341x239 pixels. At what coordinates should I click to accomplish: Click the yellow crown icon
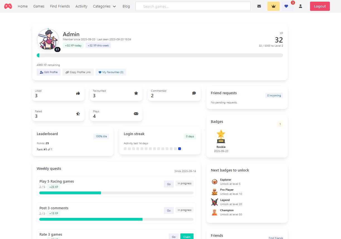pos(274,6)
